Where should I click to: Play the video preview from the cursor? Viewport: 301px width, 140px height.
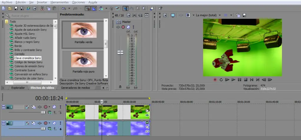(x=233, y=80)
